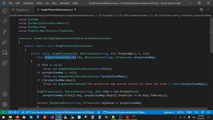
Task: Open the Windows Start button
Action: tap(3, 117)
